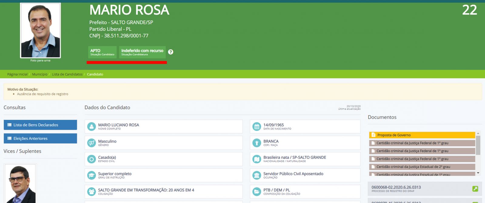The height and width of the screenshot is (203, 485).
Task: Click the group icon beside coligação name
Action: (92, 191)
